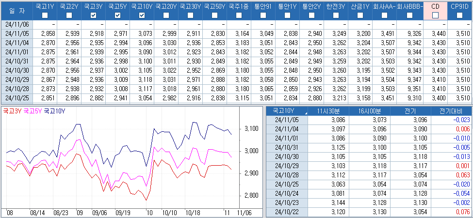This screenshot has width=473, height=218.
Task: Check the CP91D checkbox
Action: click(459, 16)
